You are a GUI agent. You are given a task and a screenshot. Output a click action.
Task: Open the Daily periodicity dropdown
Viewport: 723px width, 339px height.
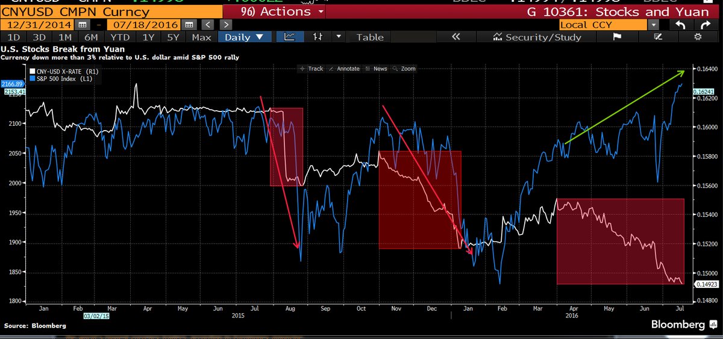click(243, 37)
